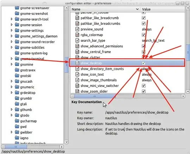
Task: Click the gnome-screenshot folder icon
Action: tap(17, 13)
